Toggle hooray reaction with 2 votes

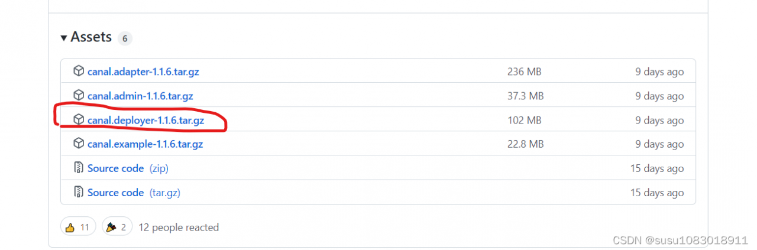click(117, 227)
